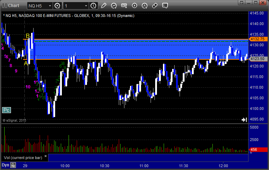Close the Vol current price bar tab

[46, 156]
